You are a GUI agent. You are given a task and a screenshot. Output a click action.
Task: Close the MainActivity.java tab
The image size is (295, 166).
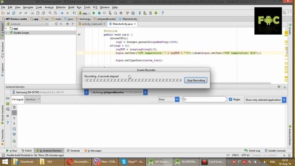tap(135, 24)
